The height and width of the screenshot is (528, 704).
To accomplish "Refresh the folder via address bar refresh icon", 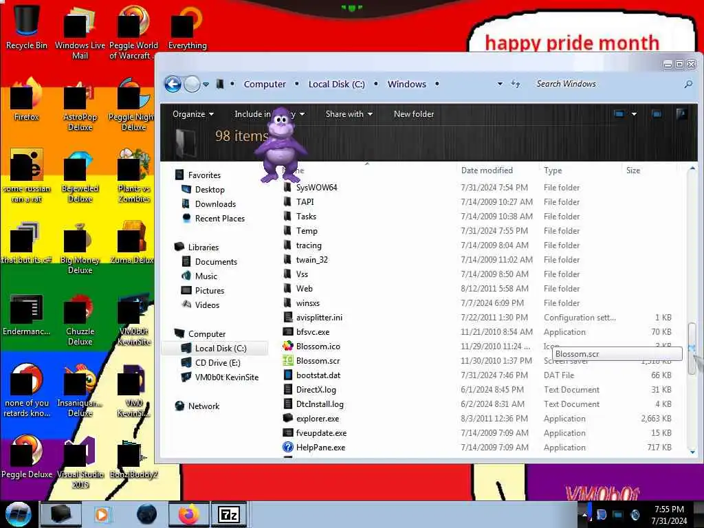I will pyautogui.click(x=516, y=84).
